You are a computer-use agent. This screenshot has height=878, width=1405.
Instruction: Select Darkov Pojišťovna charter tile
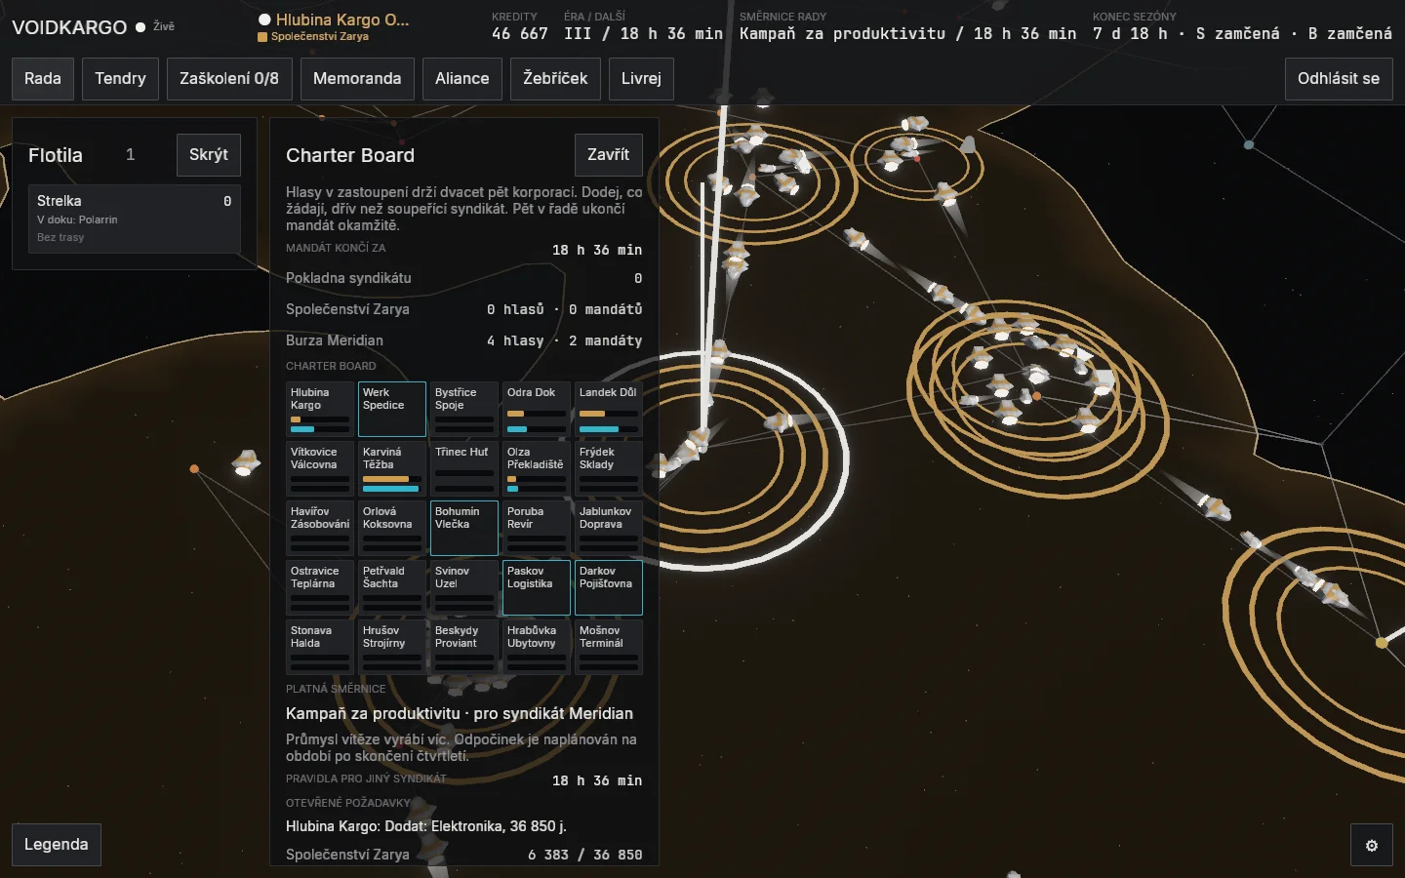coord(609,587)
